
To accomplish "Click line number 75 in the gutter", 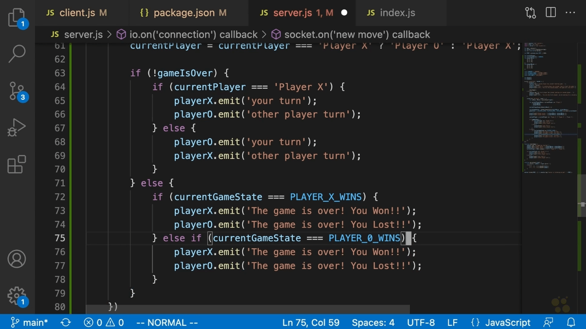I will [60, 238].
